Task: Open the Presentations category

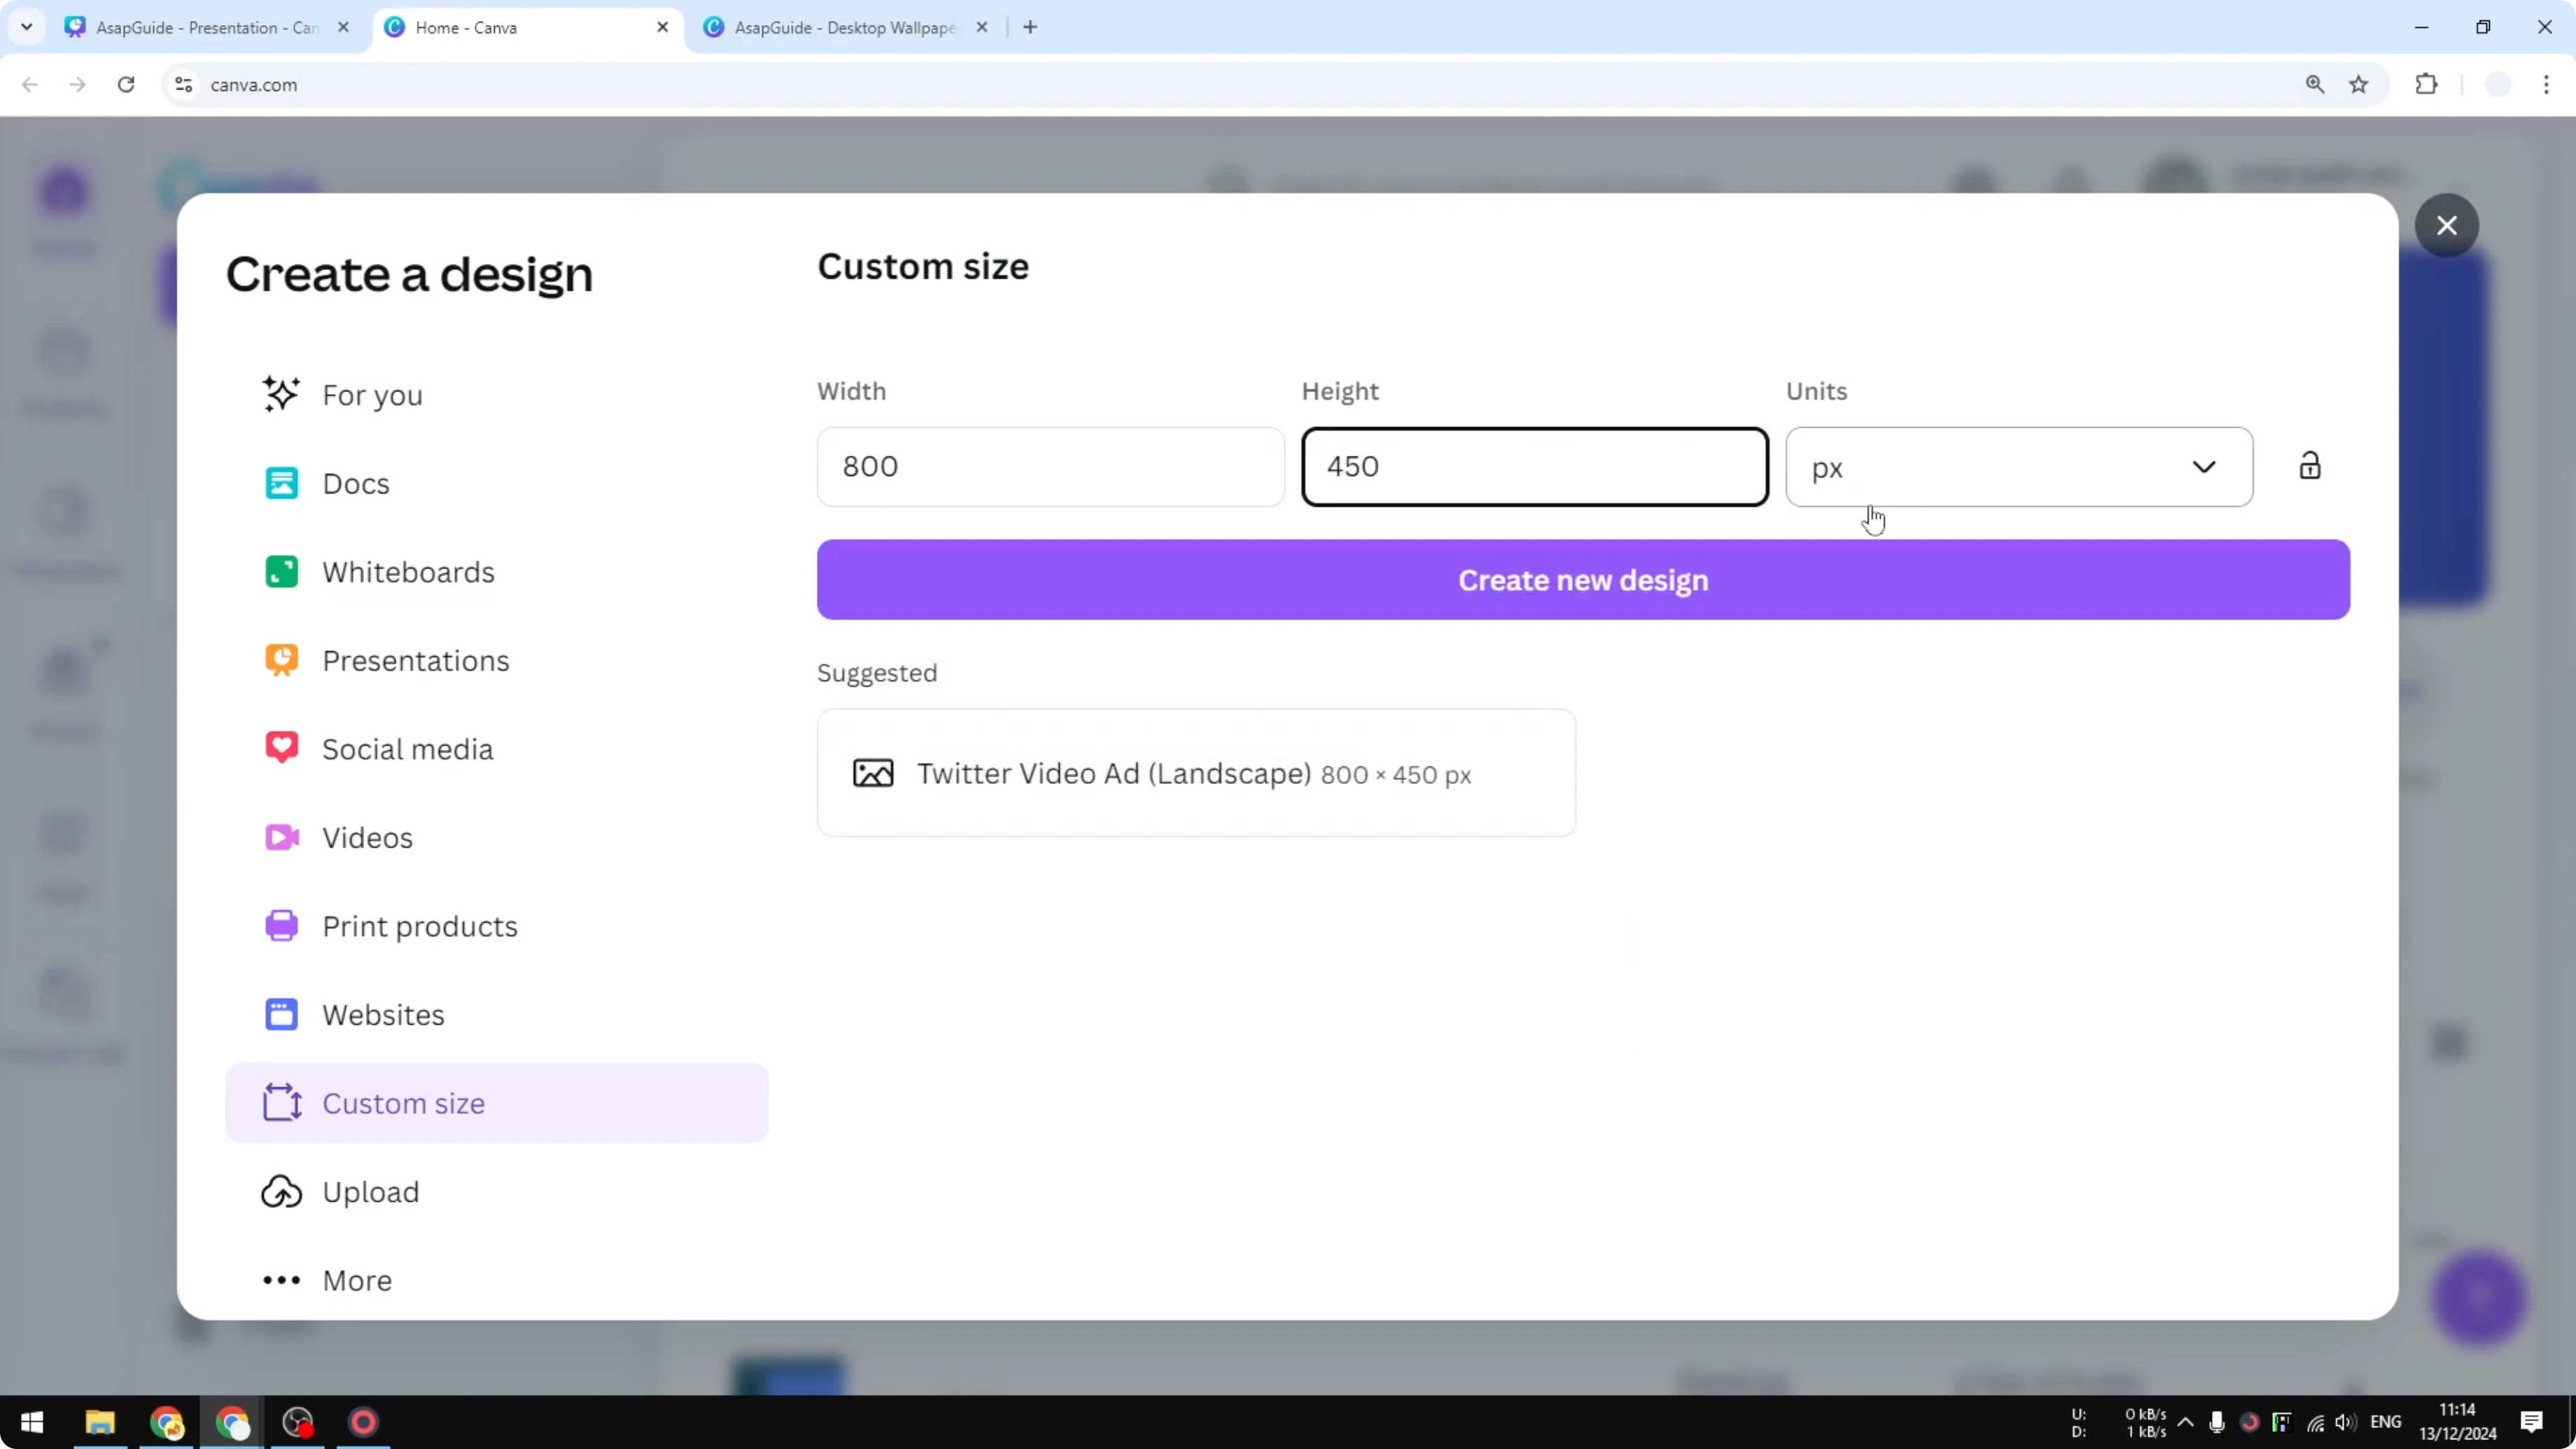Action: (281, 660)
